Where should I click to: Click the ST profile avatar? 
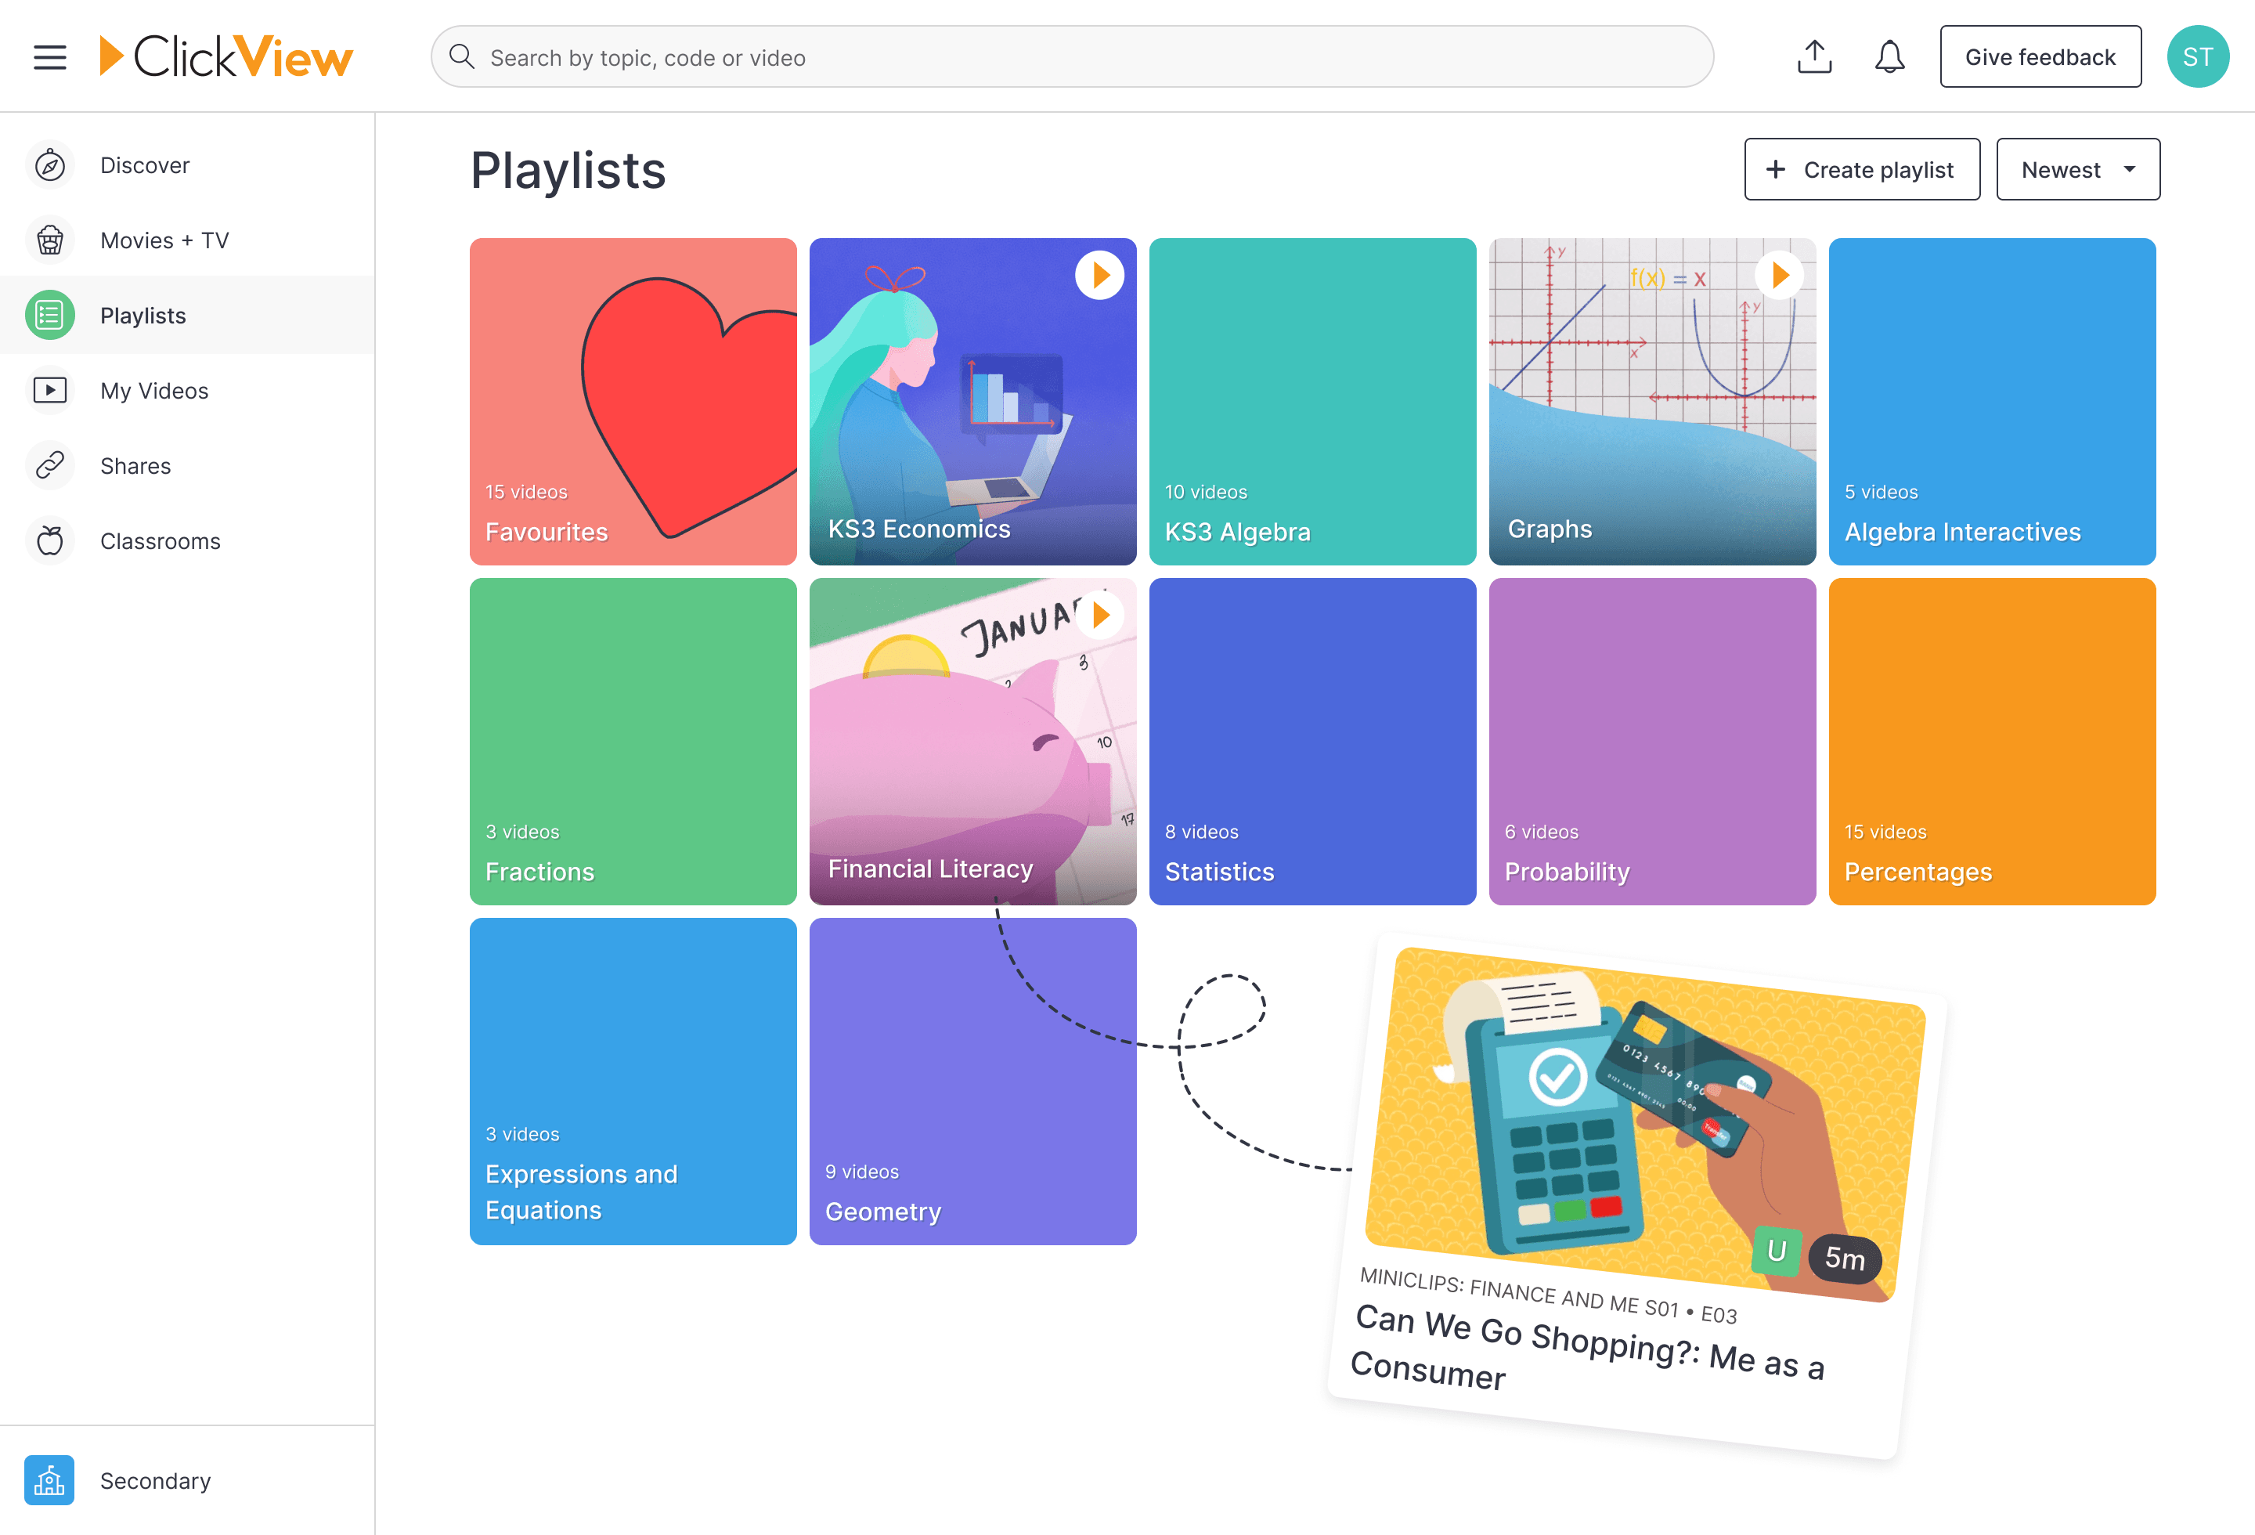[x=2198, y=56]
